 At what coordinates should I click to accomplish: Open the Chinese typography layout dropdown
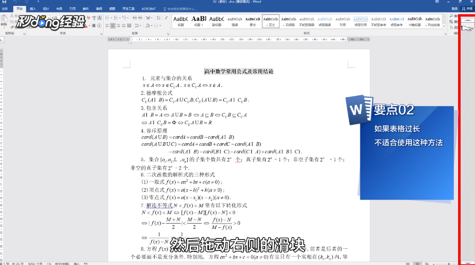[149, 18]
